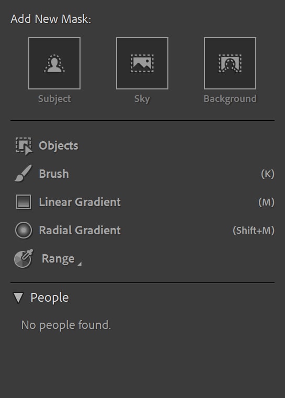
Task: Click the Subject label text
Action: [54, 99]
